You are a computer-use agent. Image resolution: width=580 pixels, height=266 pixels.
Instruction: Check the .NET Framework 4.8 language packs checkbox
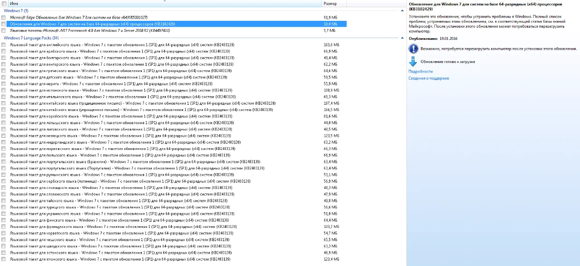click(4, 30)
